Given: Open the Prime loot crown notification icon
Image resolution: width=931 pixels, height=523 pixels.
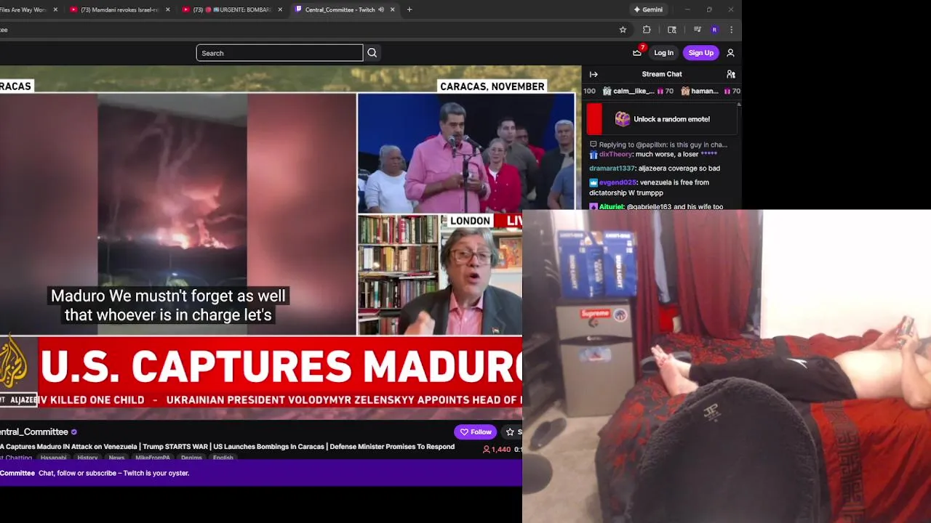Looking at the screenshot, I should 637,52.
